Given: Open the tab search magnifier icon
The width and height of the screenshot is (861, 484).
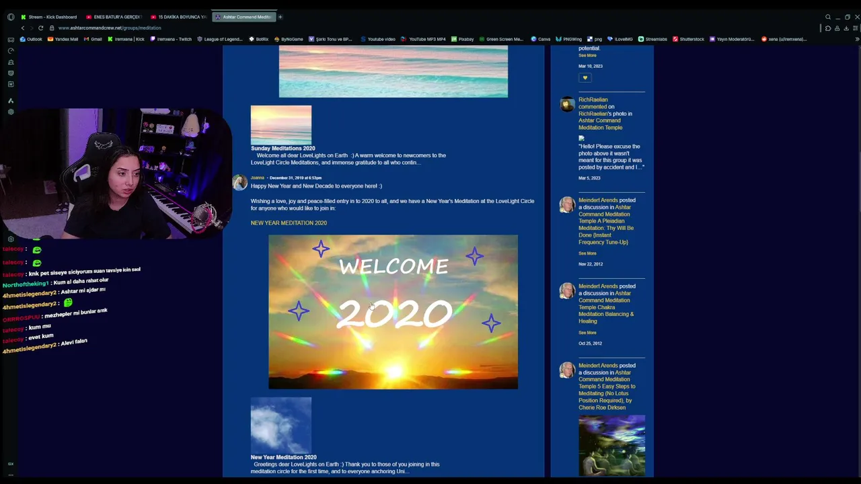Looking at the screenshot, I should pyautogui.click(x=828, y=17).
